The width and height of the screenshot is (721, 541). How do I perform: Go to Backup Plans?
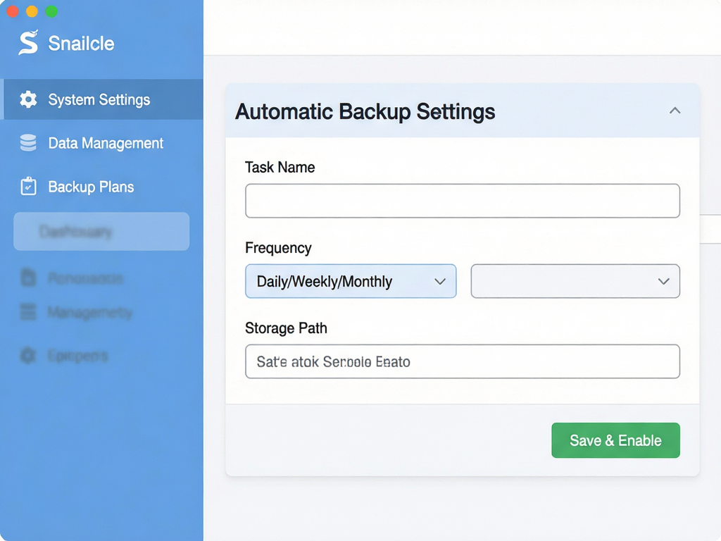click(103, 187)
